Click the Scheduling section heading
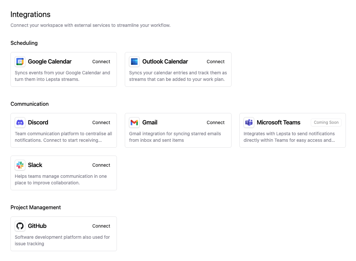 point(24,43)
